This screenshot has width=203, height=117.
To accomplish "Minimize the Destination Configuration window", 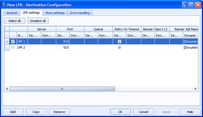I will coord(185,5).
